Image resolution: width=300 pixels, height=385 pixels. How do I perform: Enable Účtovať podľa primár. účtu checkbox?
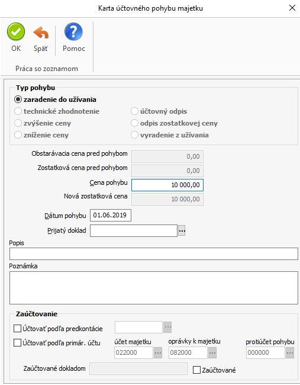click(x=17, y=343)
